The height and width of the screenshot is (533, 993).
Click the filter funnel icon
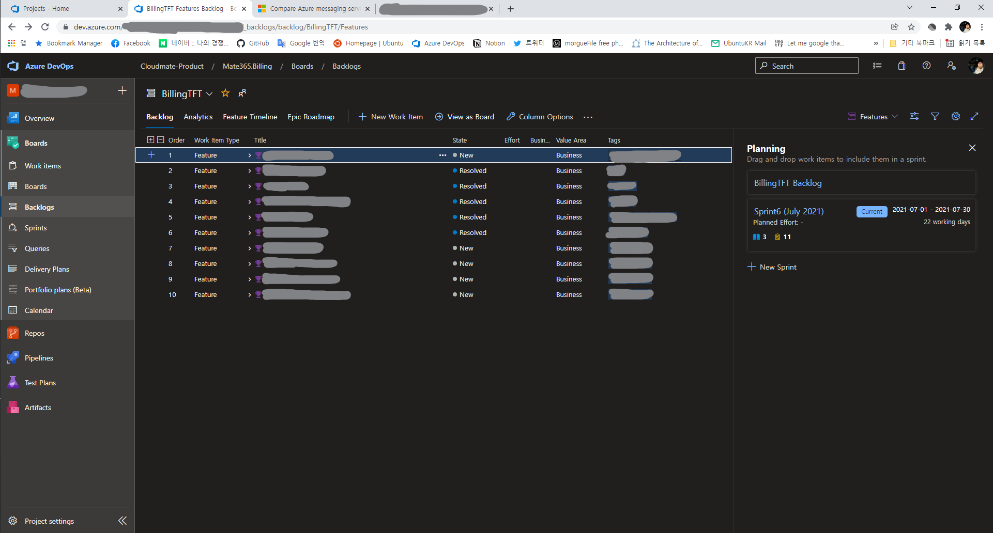pyautogui.click(x=935, y=117)
